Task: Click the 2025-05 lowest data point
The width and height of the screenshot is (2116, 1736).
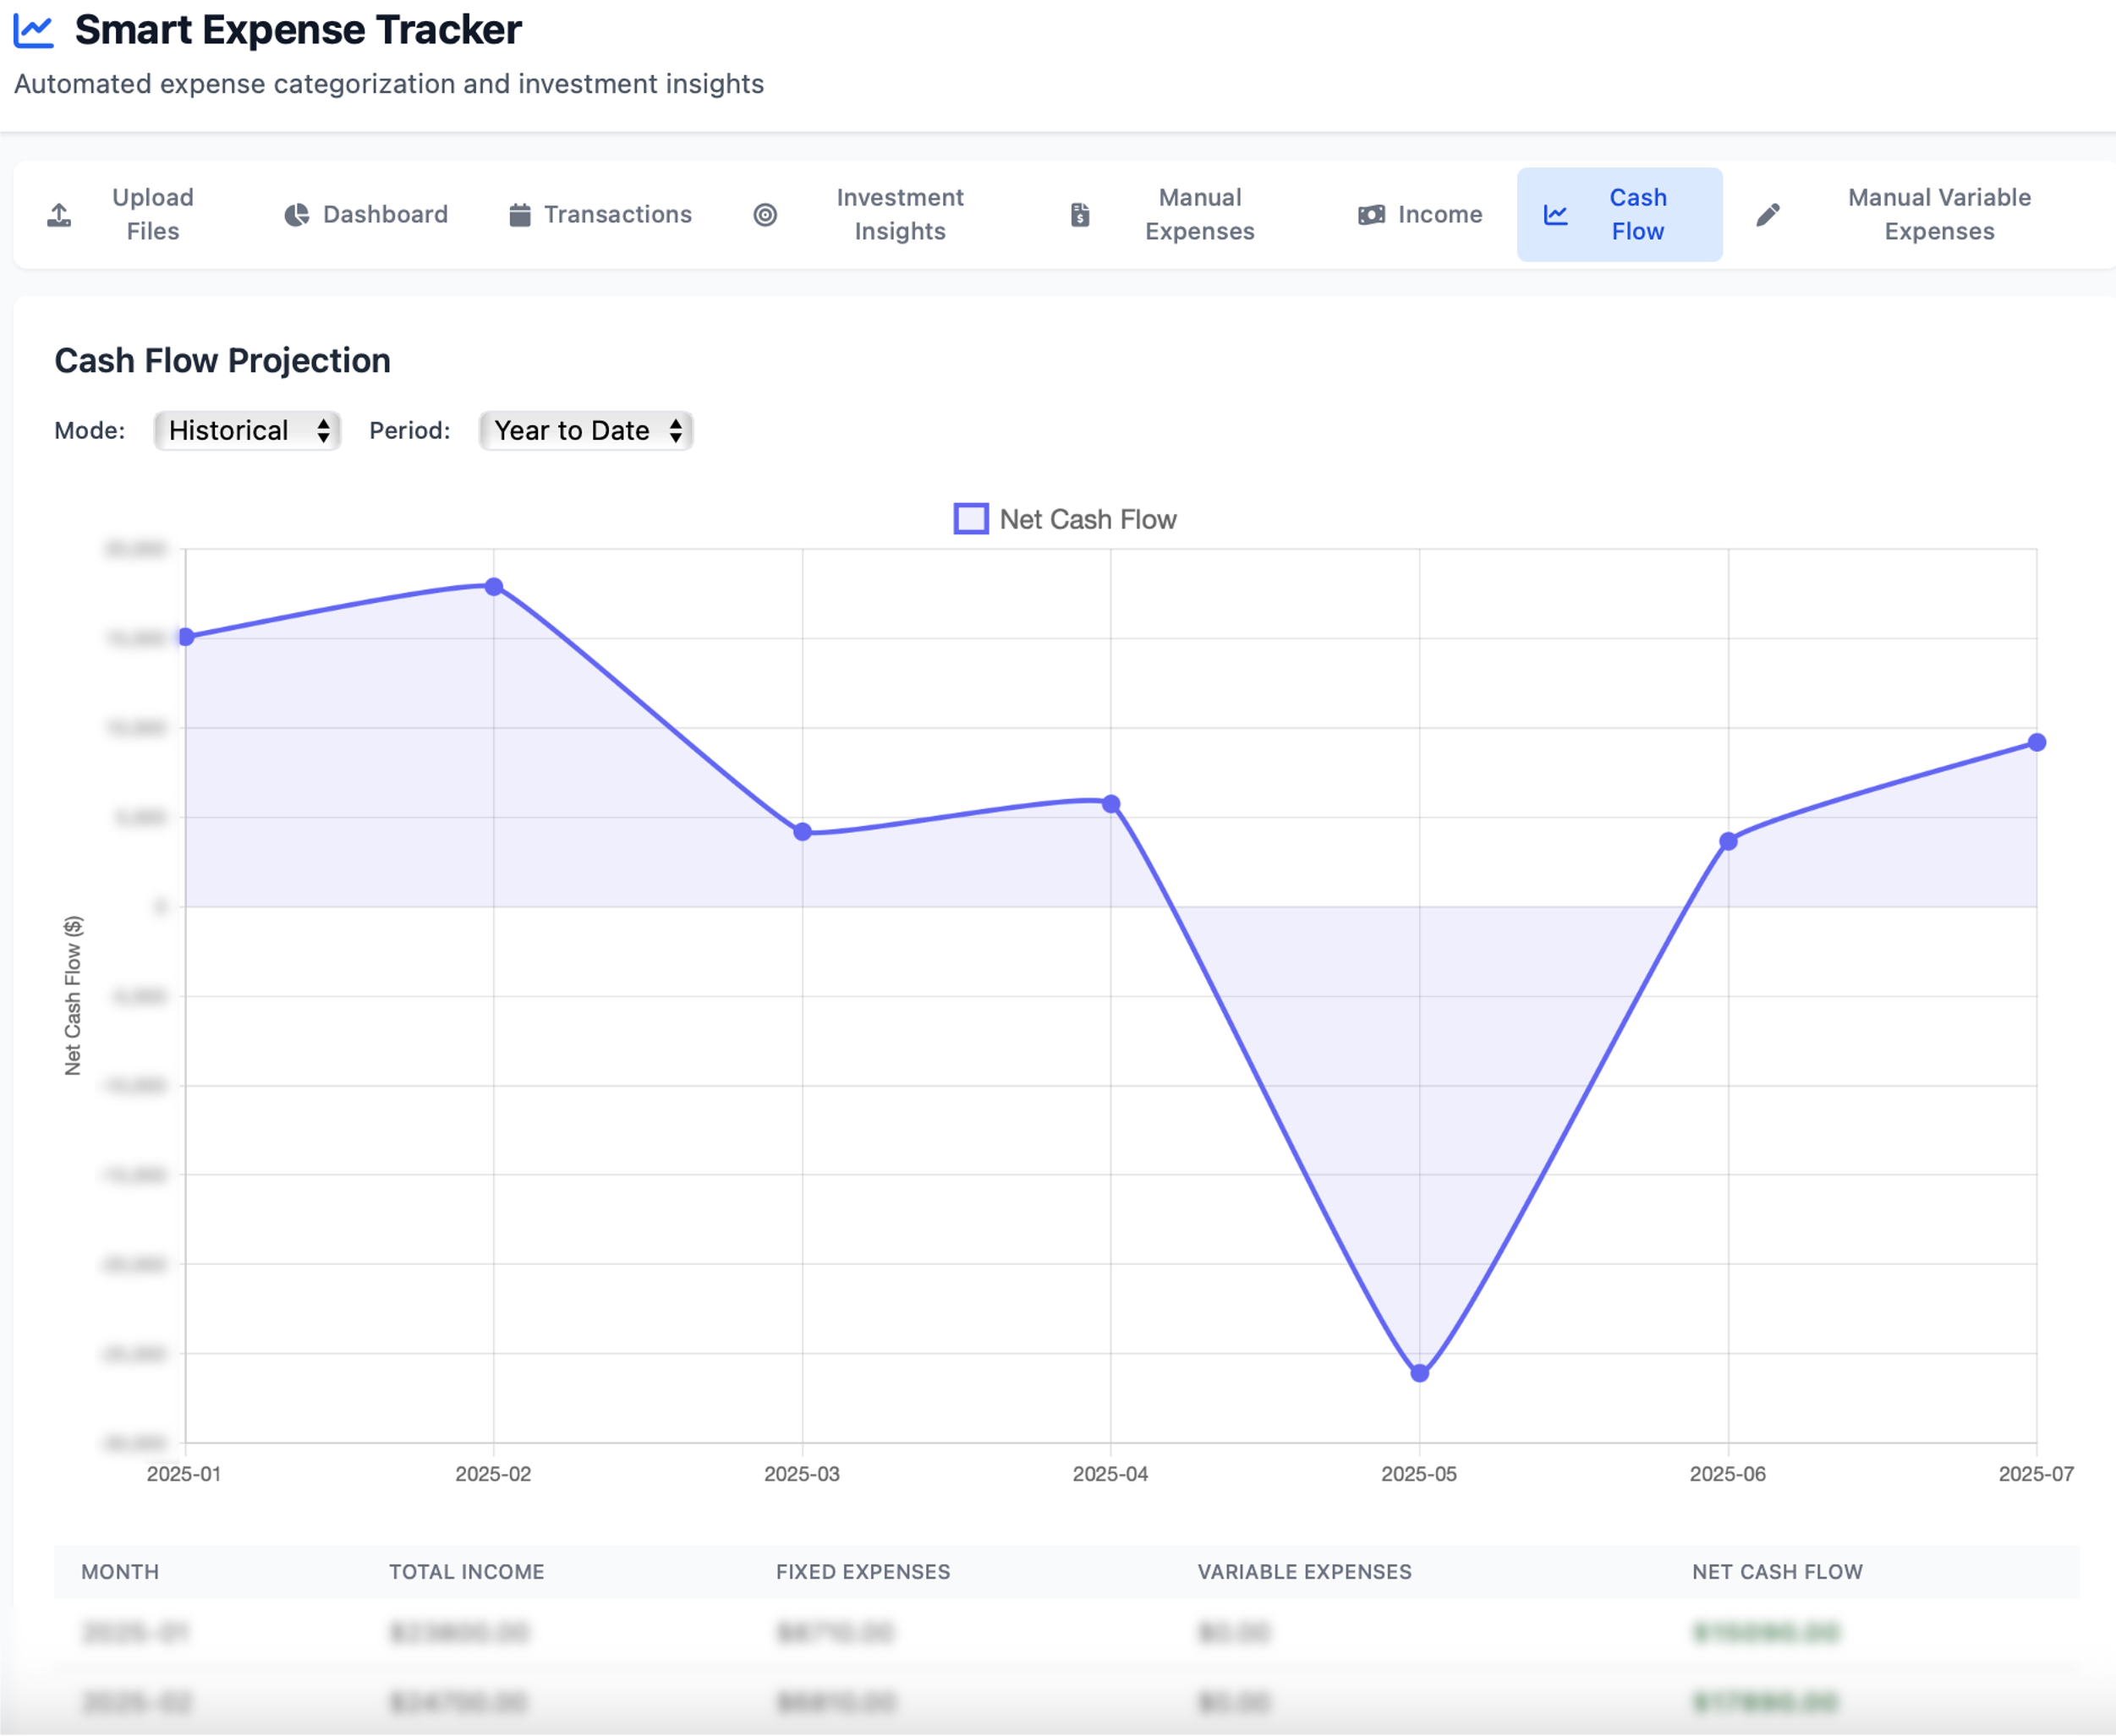Action: (x=1419, y=1373)
